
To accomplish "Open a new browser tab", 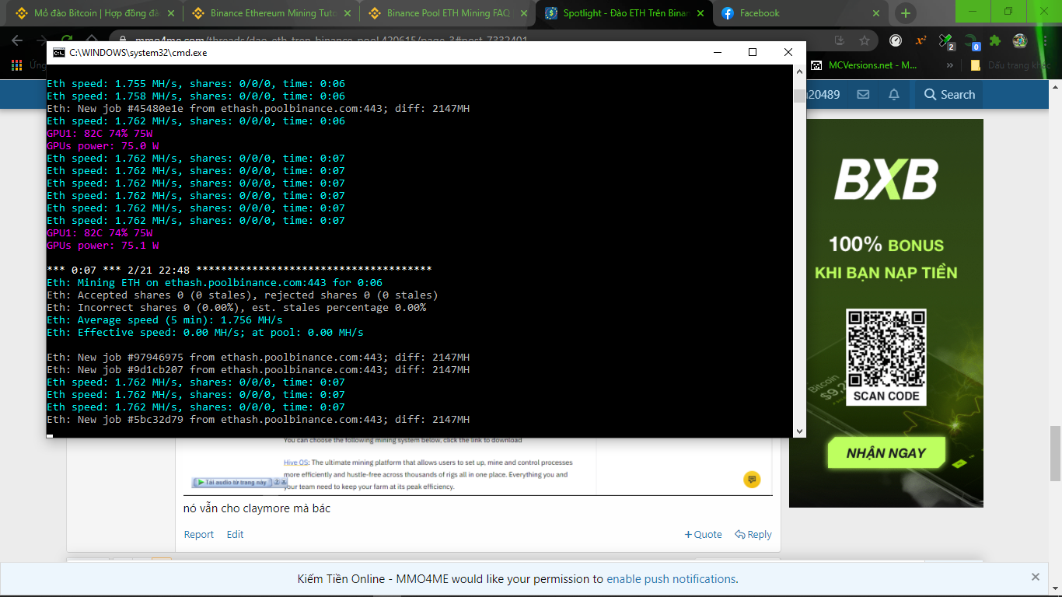I will 906,13.
